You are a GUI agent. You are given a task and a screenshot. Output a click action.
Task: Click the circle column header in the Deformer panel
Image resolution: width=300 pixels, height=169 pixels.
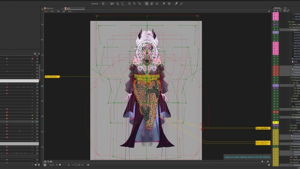280,11
